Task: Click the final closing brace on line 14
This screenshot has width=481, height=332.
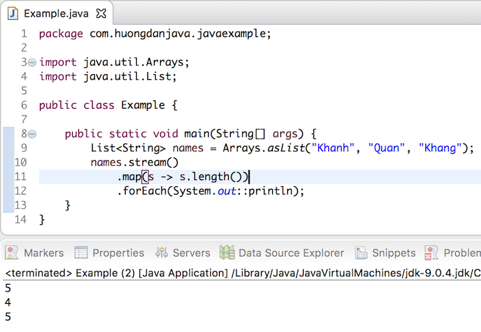Action: coord(42,220)
